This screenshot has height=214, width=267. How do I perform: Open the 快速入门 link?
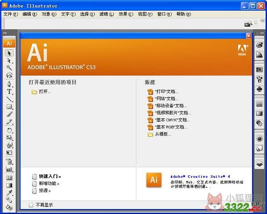tap(50, 176)
